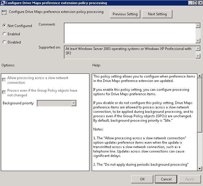203x186 pixels.
Task: Click the policy setting icon beside heading
Action: (4, 12)
